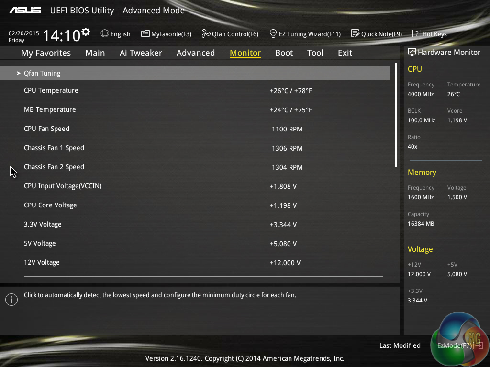Click the settings list scrollbar
Viewport: 490px width, 367px height.
tap(396, 115)
